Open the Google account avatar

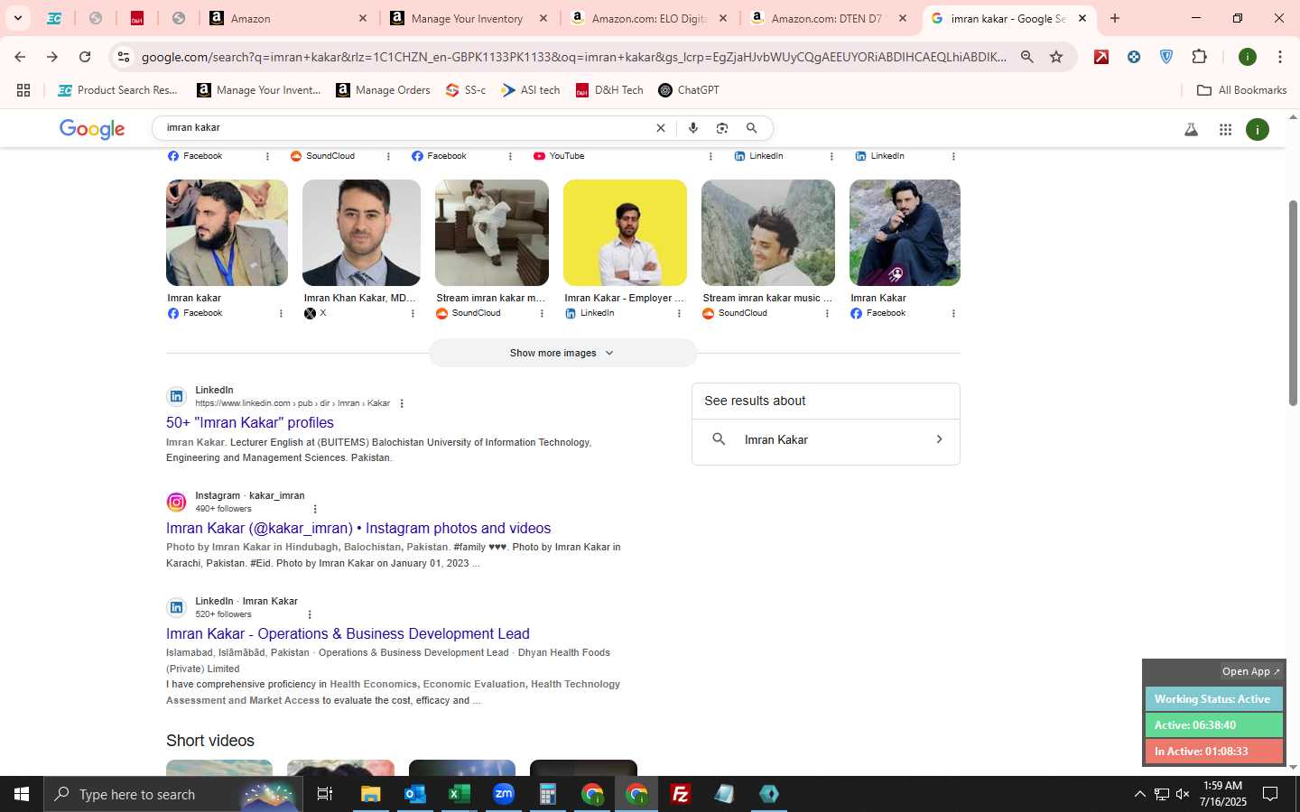click(x=1258, y=130)
